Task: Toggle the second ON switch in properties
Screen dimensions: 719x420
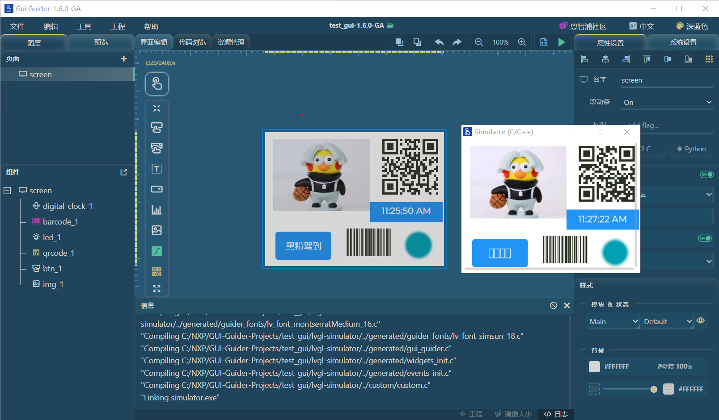Action: pyautogui.click(x=705, y=238)
